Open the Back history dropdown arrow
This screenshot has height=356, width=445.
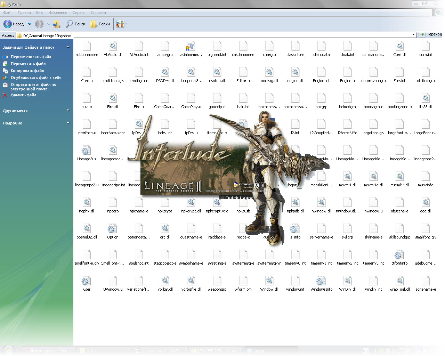[30, 24]
